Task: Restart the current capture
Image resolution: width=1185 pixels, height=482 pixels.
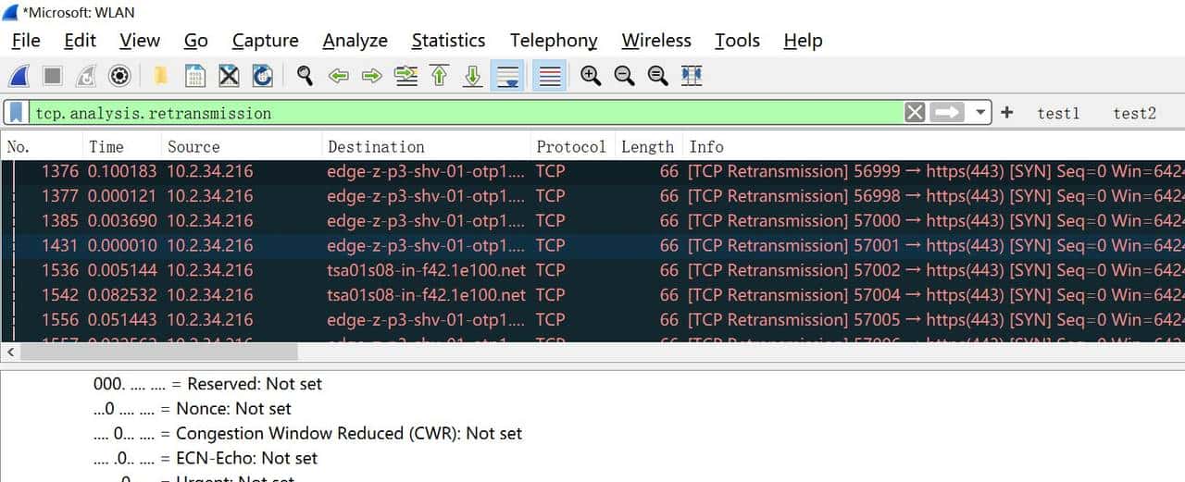Action: coord(86,76)
